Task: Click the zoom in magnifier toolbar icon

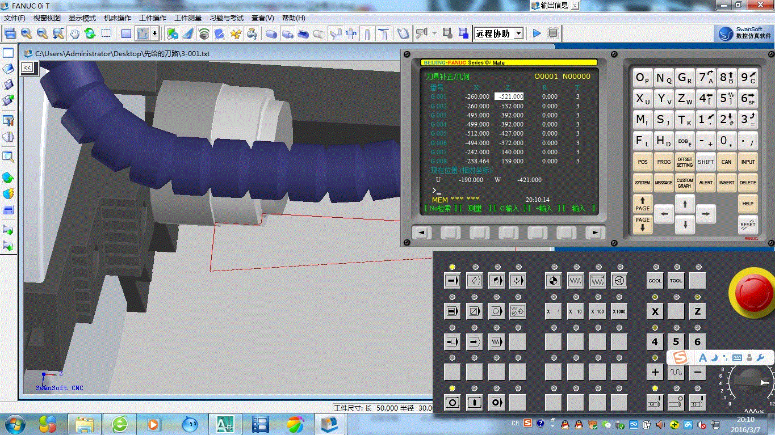Action: [x=26, y=33]
